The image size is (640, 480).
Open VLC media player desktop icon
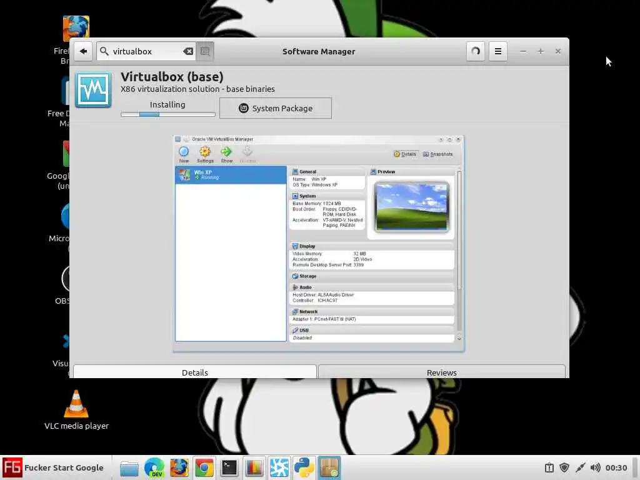76,410
